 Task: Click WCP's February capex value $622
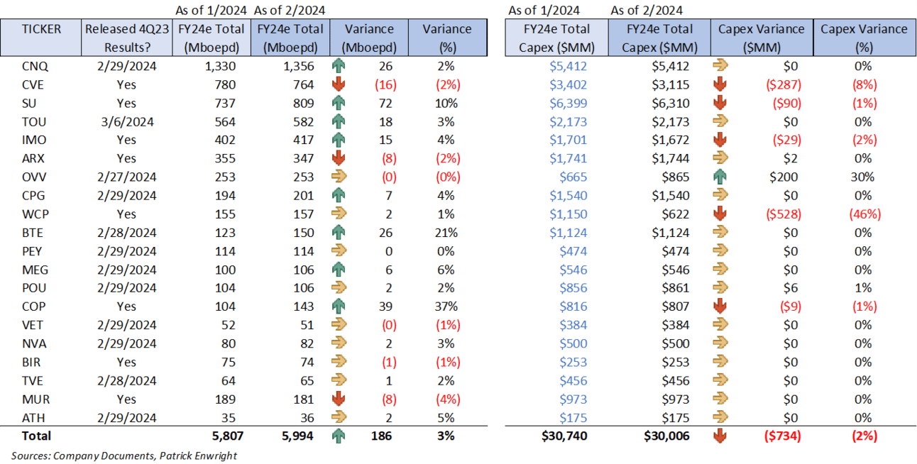pos(675,214)
